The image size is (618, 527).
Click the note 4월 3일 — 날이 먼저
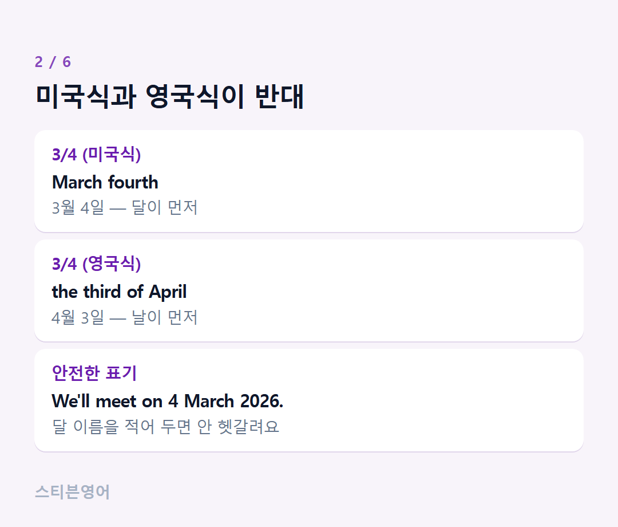pos(125,317)
